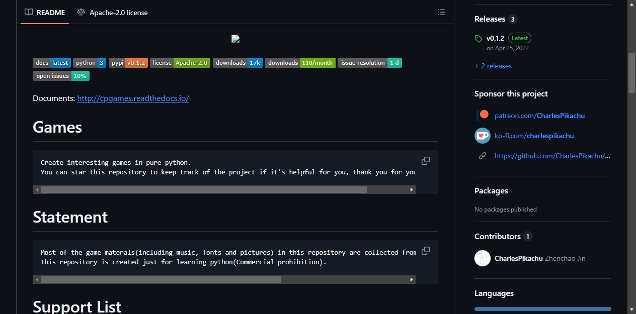Open the v0.1.2 release

pyautogui.click(x=495, y=38)
